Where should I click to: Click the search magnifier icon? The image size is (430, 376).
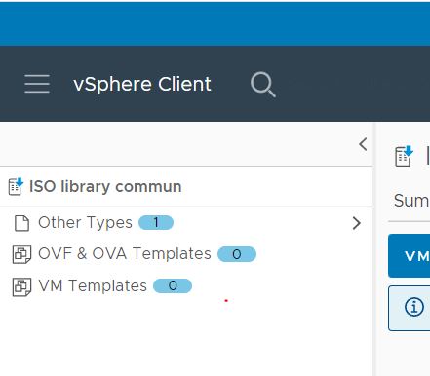pyautogui.click(x=263, y=85)
